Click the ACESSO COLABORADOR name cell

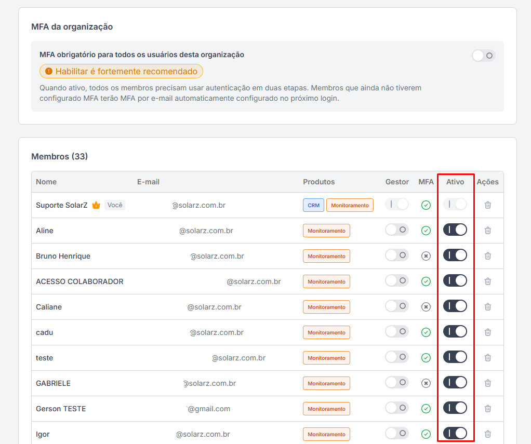click(x=79, y=281)
